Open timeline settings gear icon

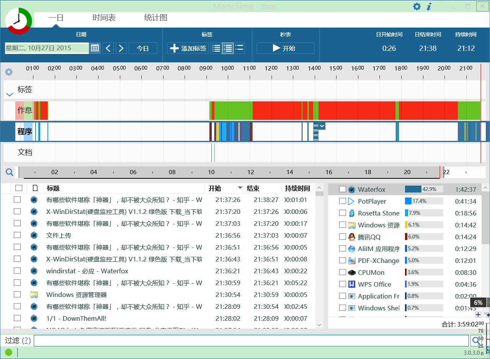click(x=9, y=72)
